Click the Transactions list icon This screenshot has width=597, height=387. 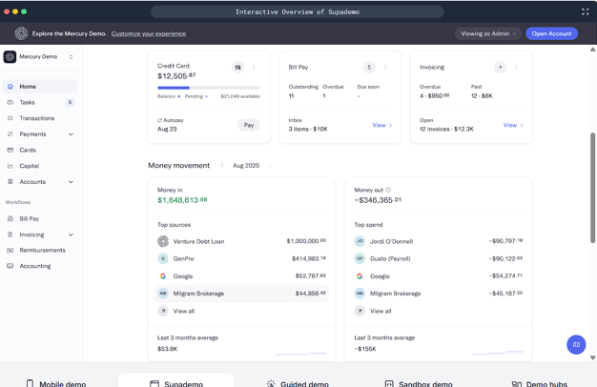pyautogui.click(x=10, y=118)
